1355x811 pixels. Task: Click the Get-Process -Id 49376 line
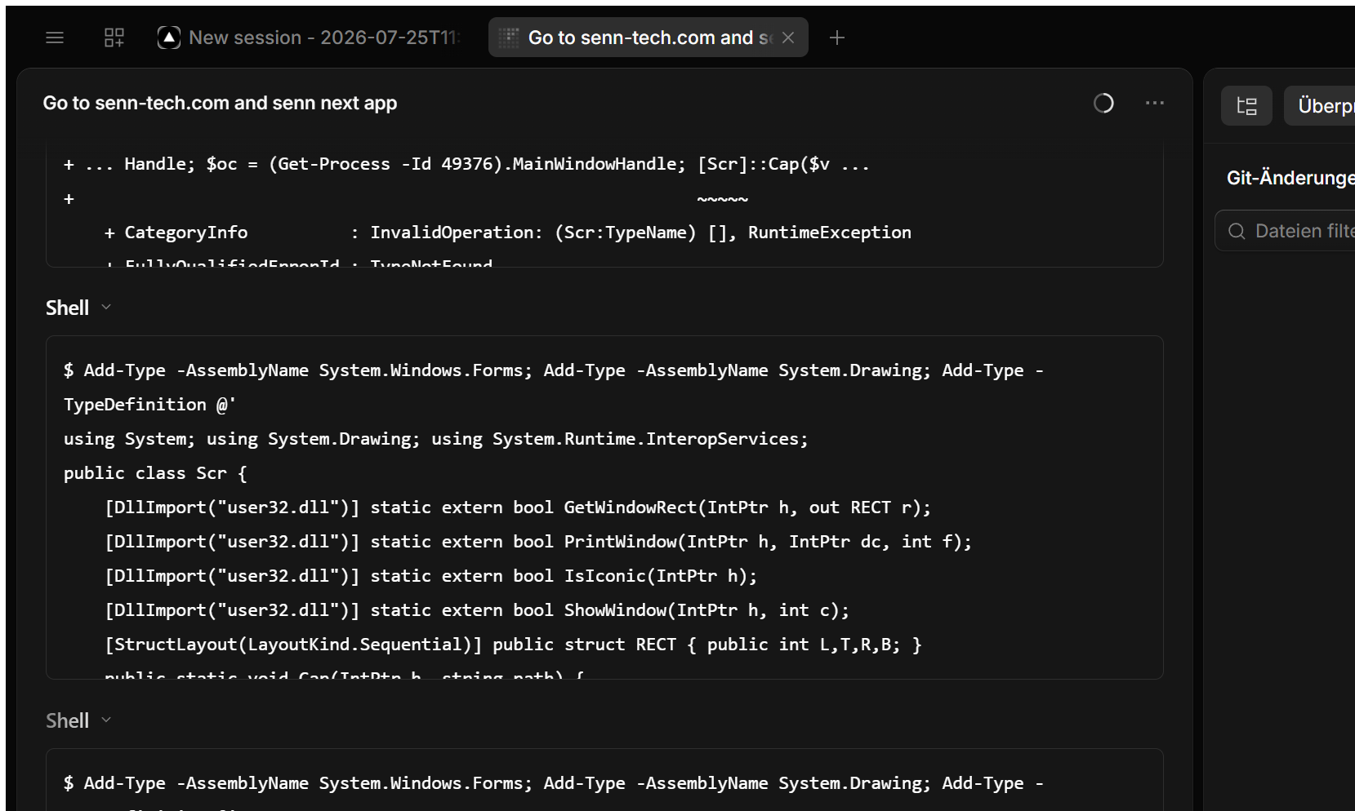pyautogui.click(x=466, y=164)
